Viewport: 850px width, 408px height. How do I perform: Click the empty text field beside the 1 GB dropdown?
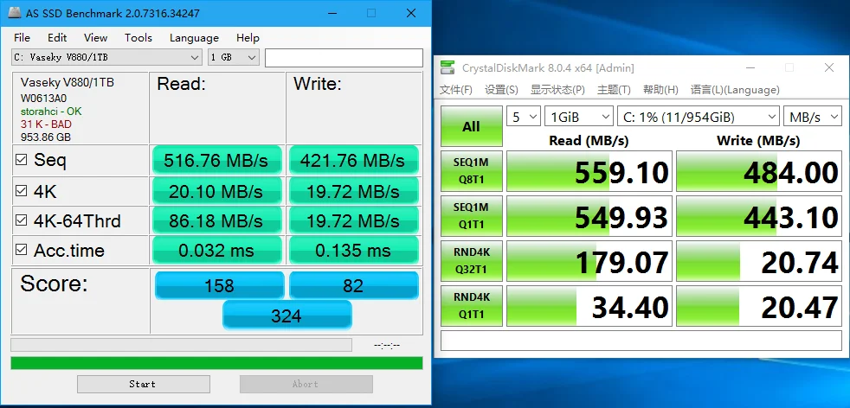point(344,58)
